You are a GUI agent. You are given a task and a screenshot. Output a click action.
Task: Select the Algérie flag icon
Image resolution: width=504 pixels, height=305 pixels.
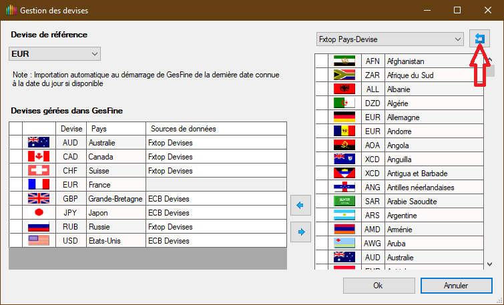[x=344, y=103]
